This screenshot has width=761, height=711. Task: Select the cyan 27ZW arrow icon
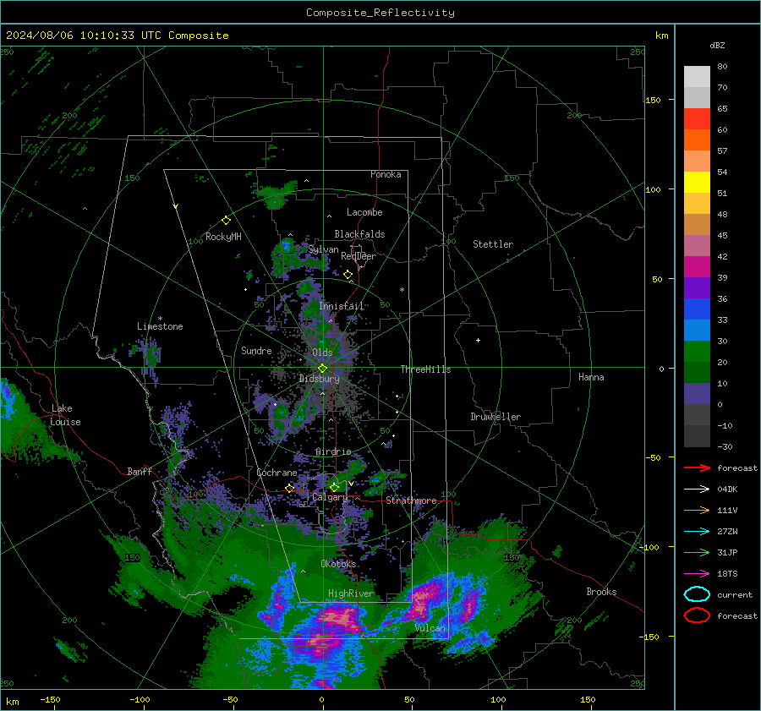(x=697, y=532)
